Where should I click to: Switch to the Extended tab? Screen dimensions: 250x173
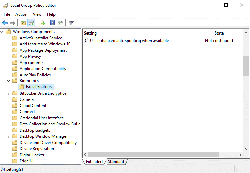[94, 162]
